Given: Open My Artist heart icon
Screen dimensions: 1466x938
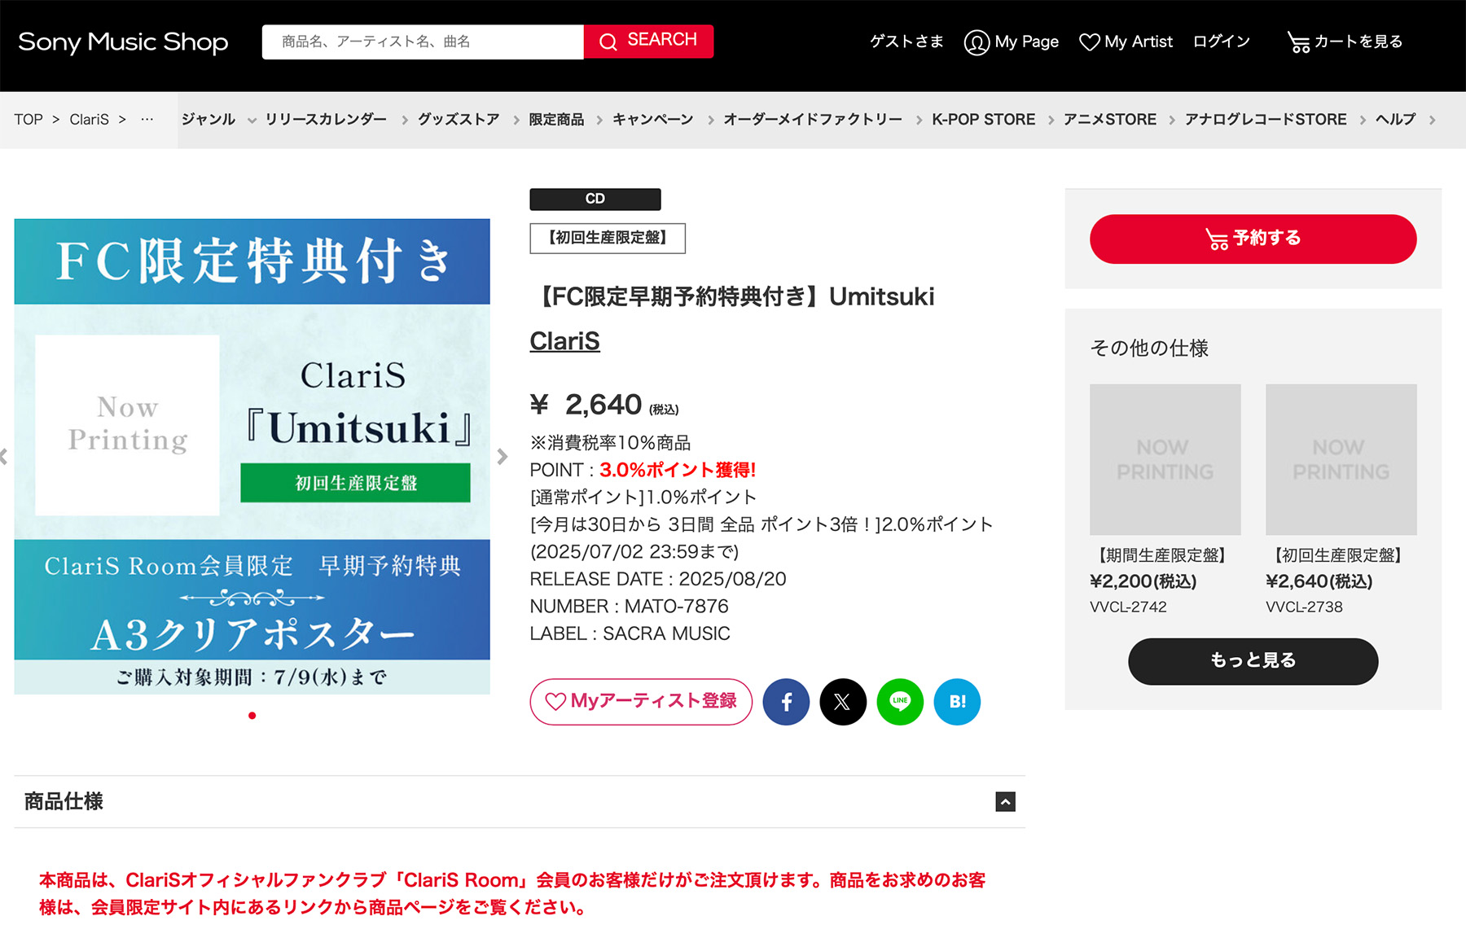Looking at the screenshot, I should coord(1089,42).
